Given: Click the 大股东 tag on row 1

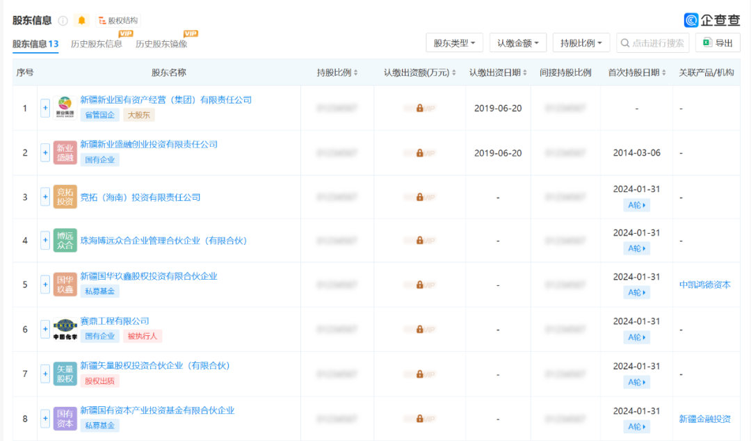Looking at the screenshot, I should point(139,115).
